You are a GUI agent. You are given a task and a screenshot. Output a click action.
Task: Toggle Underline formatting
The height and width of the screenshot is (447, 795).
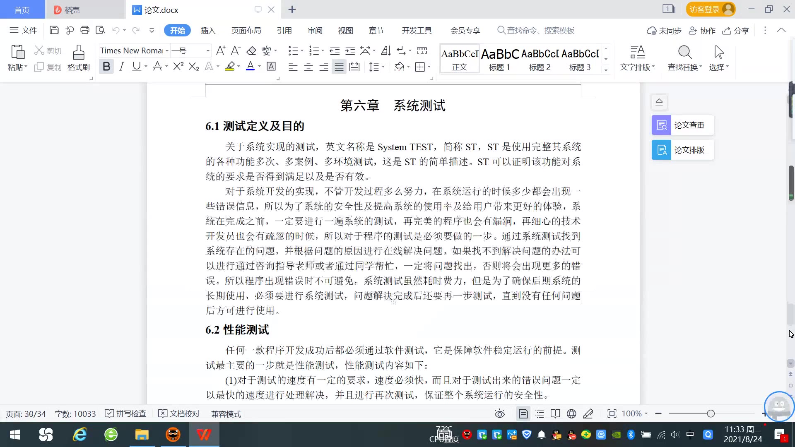136,66
